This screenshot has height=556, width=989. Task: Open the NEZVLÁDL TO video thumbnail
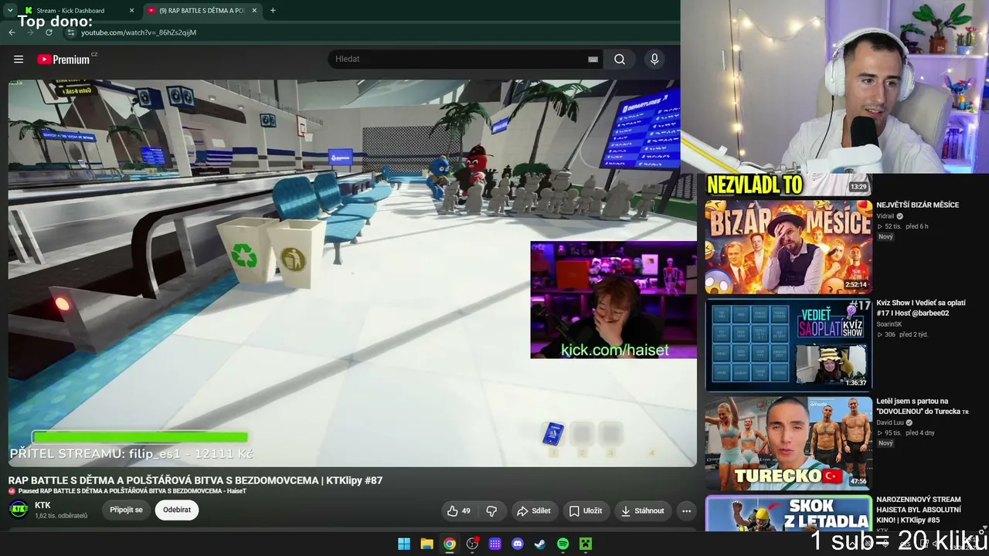click(788, 185)
